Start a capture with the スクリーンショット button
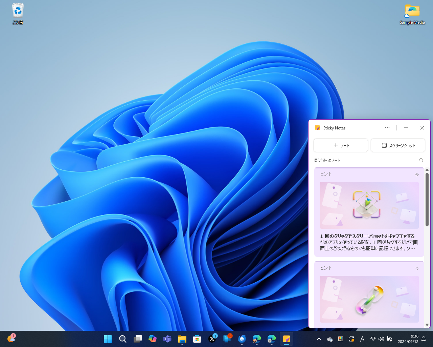The width and height of the screenshot is (433, 347). [398, 145]
